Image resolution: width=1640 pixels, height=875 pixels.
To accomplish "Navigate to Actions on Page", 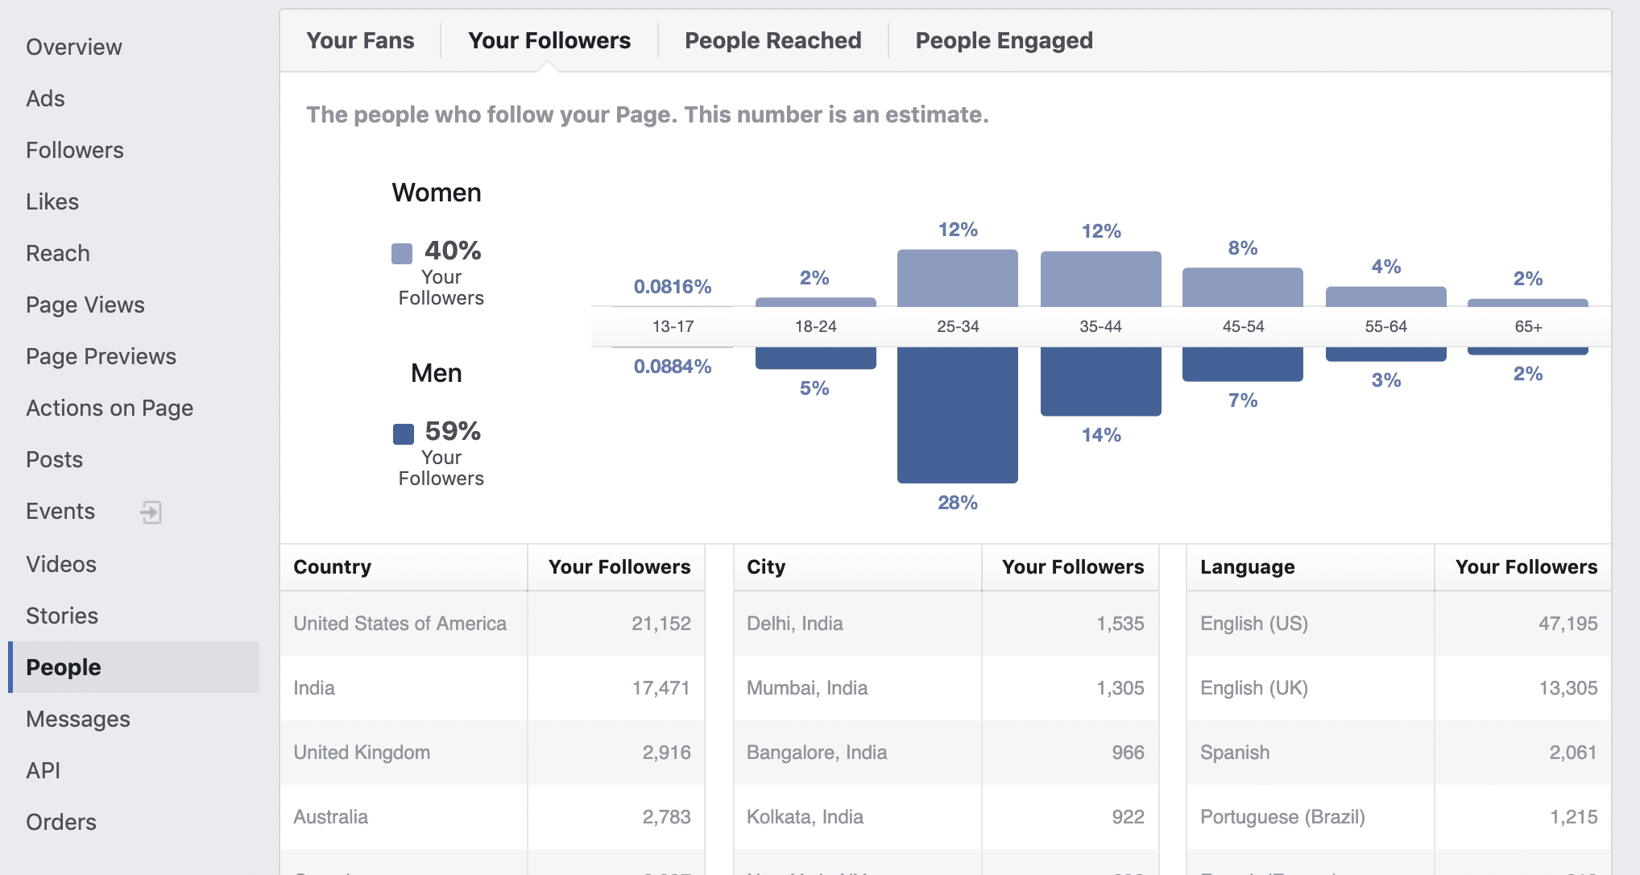I will (x=110, y=408).
